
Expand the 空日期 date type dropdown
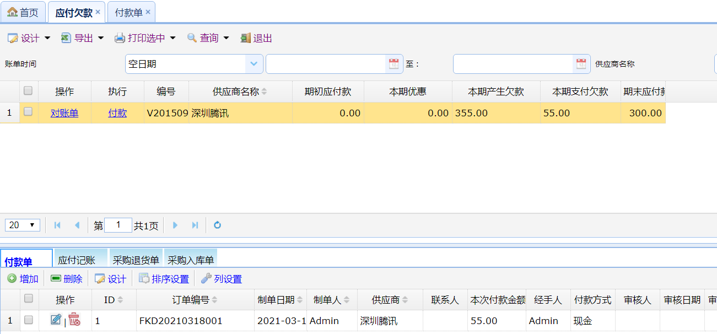click(253, 64)
